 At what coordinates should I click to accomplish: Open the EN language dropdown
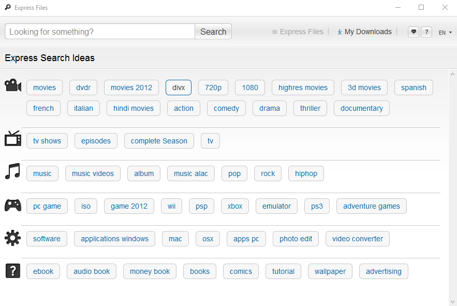[445, 33]
